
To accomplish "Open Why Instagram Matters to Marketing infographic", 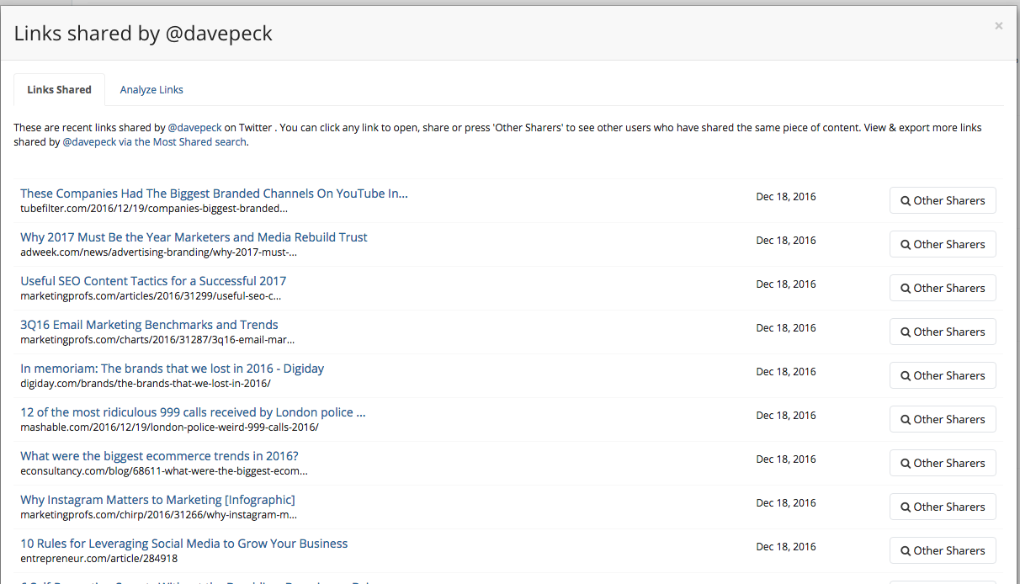I will click(157, 500).
